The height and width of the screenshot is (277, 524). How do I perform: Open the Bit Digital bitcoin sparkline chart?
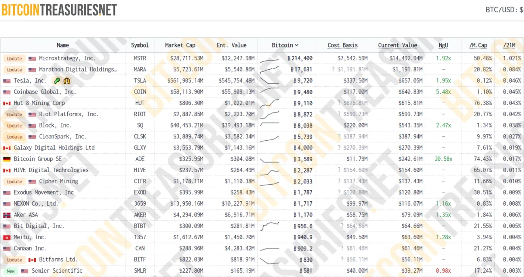[269, 226]
